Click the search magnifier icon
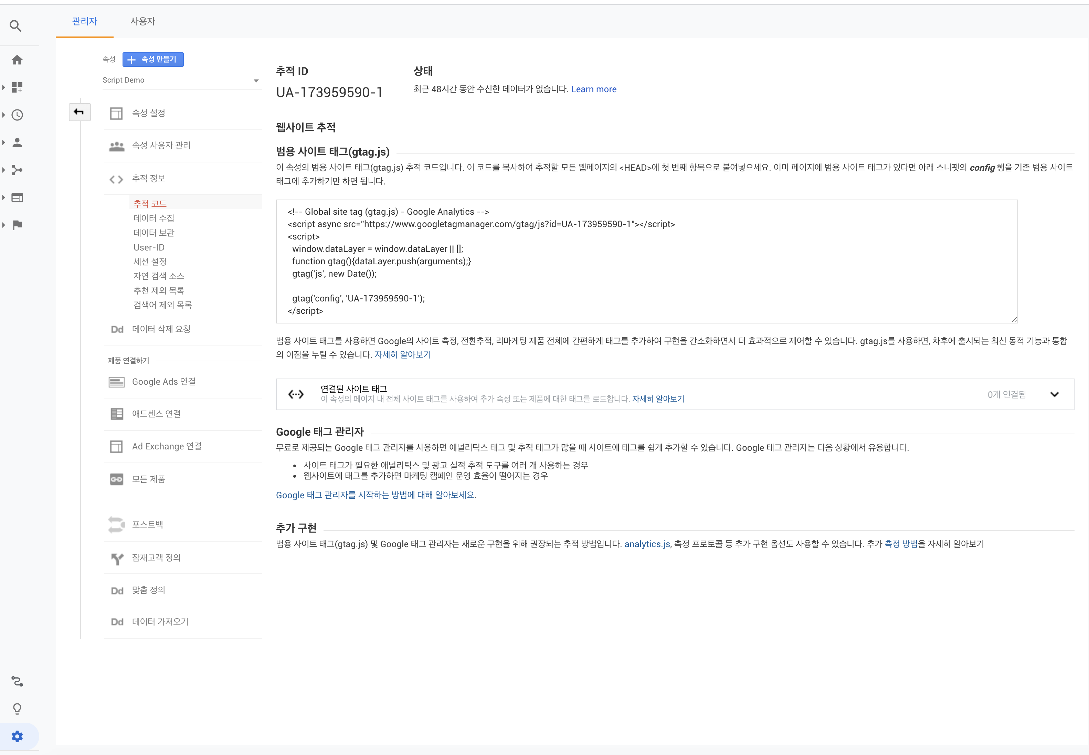This screenshot has height=755, width=1089. click(15, 25)
